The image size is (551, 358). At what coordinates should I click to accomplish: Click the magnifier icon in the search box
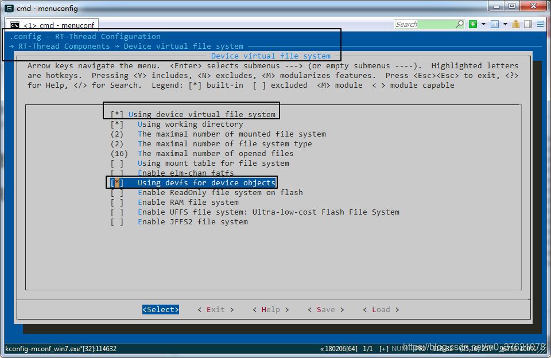pos(460,24)
